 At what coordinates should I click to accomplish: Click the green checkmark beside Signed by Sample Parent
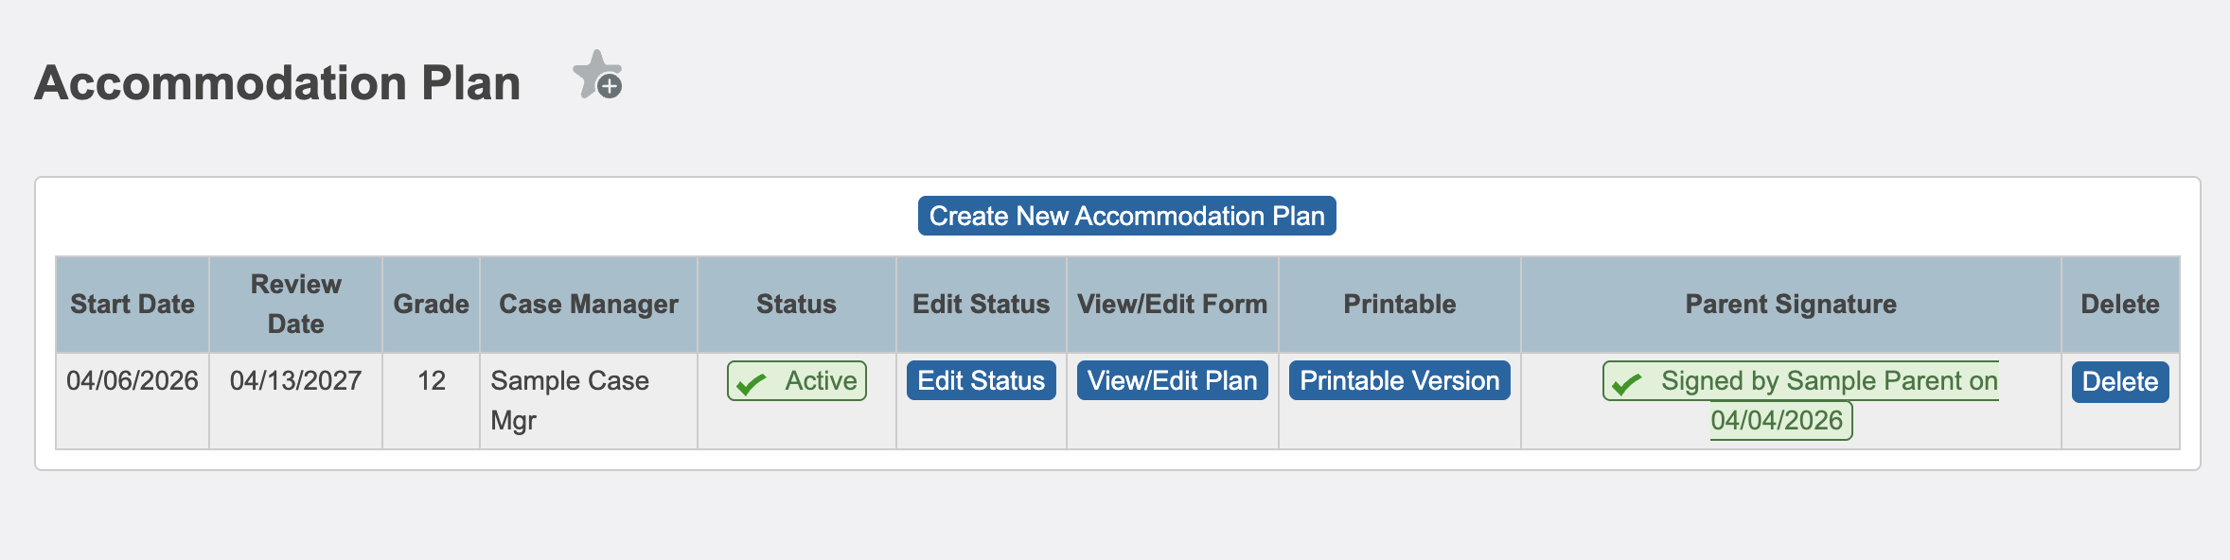(x=1627, y=383)
